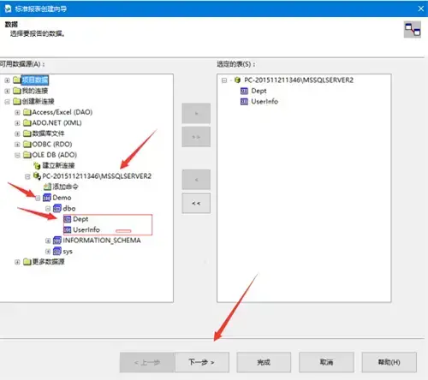Collapse the dbo schema node

click(x=48, y=209)
